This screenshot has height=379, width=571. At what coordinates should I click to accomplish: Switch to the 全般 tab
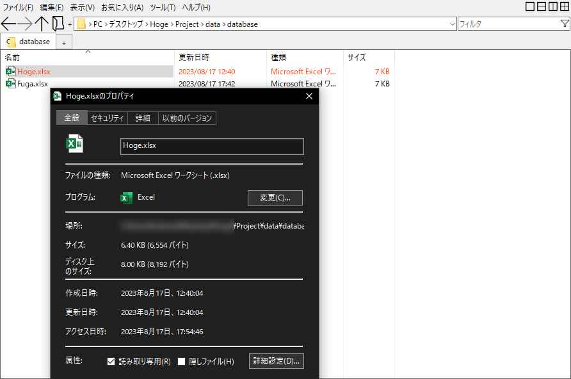[x=72, y=118]
